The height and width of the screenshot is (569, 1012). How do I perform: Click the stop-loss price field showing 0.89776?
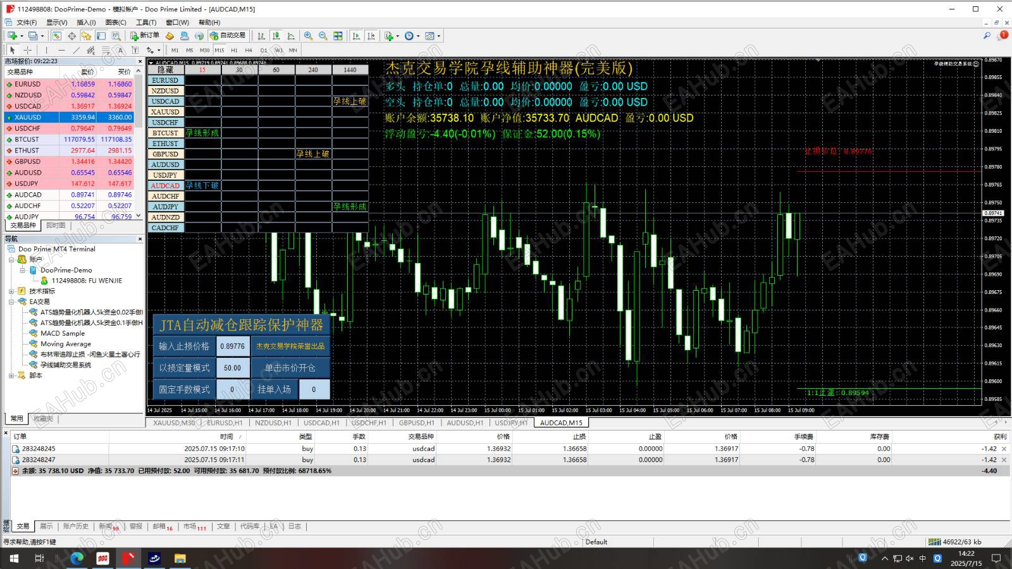(x=232, y=346)
